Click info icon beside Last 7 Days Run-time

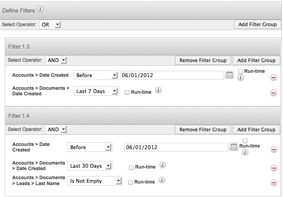pyautogui.click(x=158, y=90)
